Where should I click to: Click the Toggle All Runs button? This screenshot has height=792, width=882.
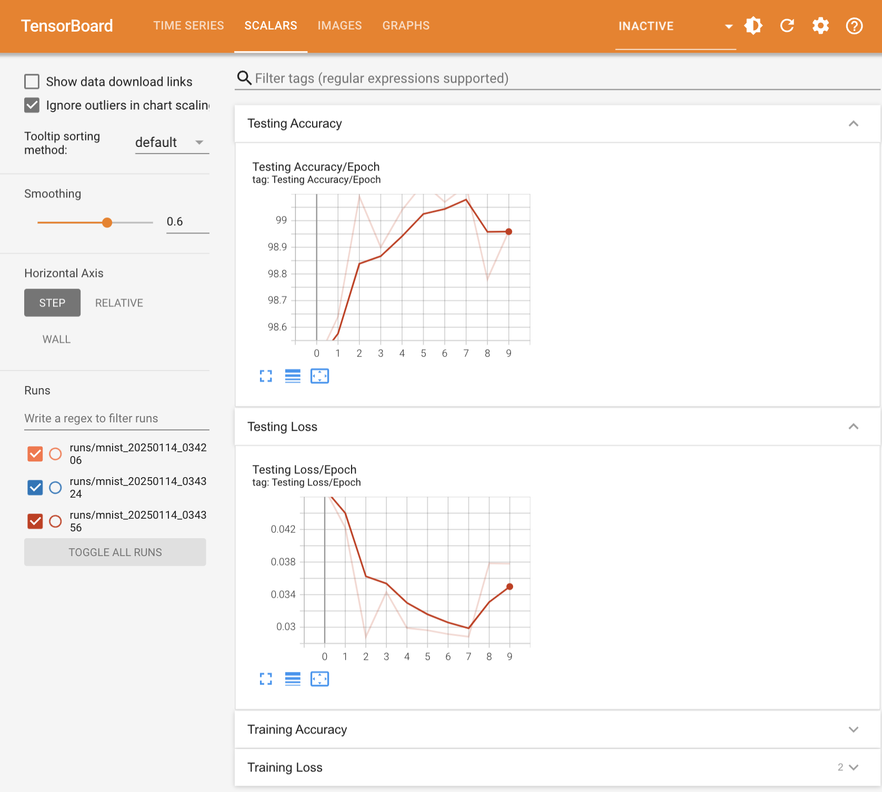click(x=115, y=552)
